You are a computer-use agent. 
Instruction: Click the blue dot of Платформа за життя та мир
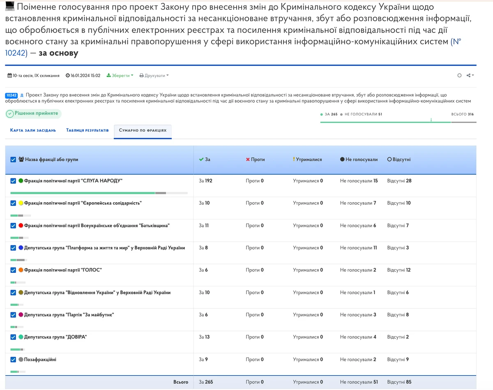pyautogui.click(x=21, y=248)
